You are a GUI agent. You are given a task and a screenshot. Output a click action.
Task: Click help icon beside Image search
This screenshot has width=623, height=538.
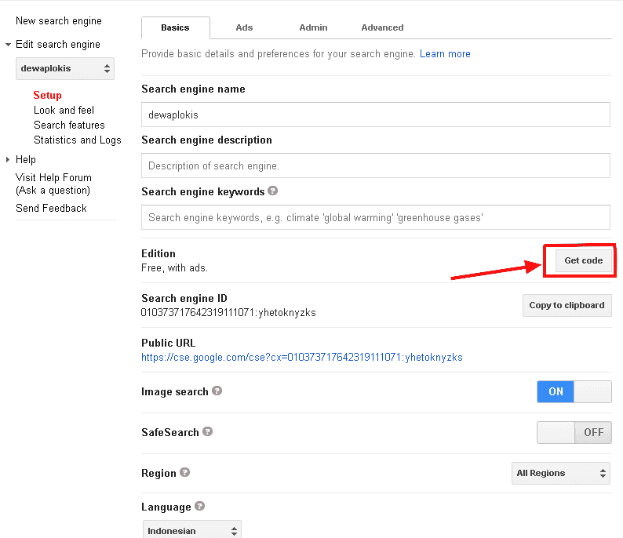coord(217,391)
